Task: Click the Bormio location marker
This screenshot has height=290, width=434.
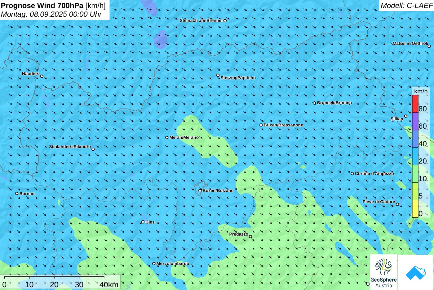Action: pos(17,194)
